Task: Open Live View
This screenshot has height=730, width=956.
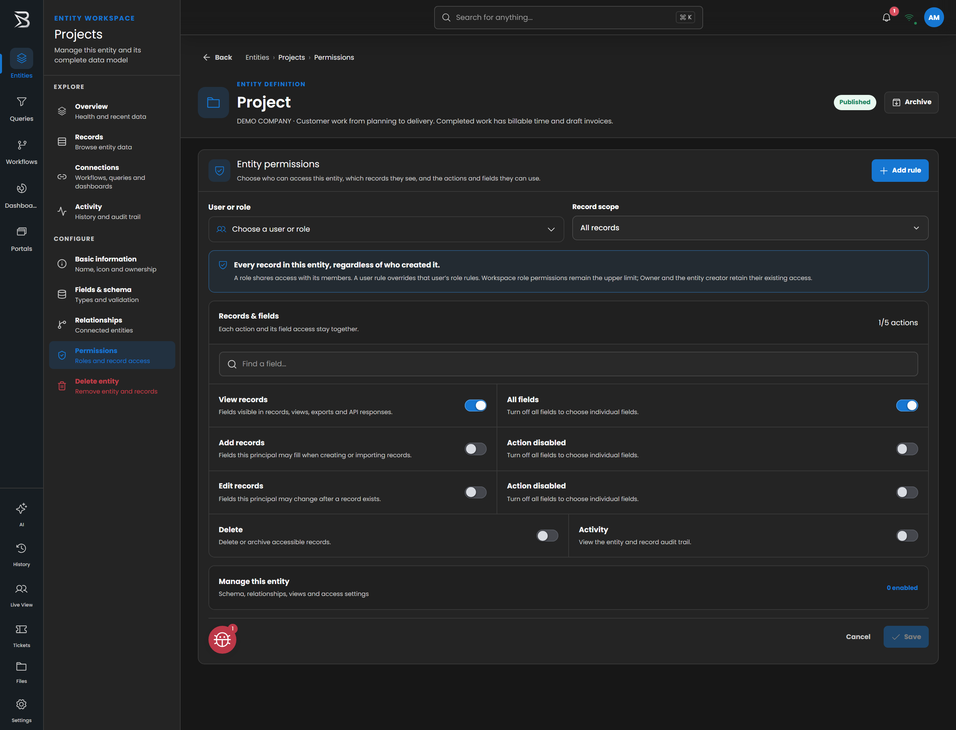Action: (x=21, y=595)
